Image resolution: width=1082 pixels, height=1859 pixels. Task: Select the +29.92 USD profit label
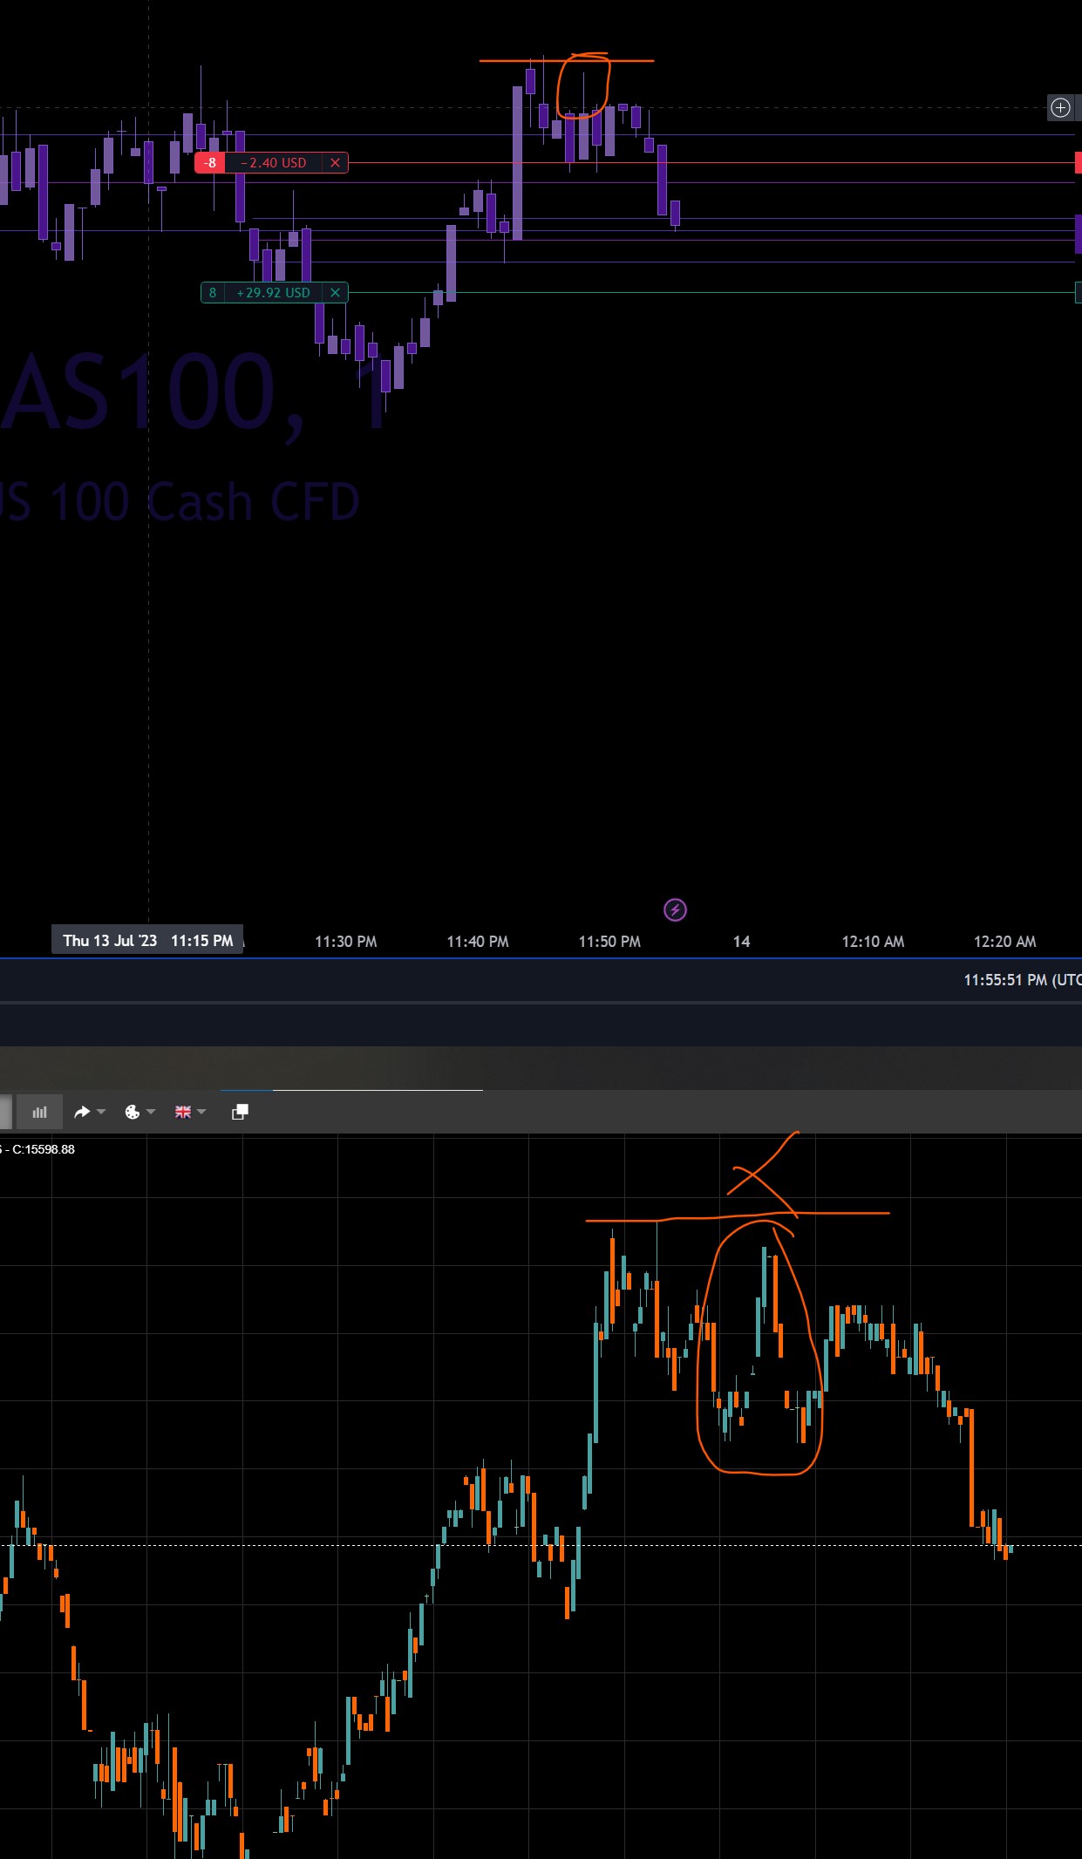tap(274, 293)
